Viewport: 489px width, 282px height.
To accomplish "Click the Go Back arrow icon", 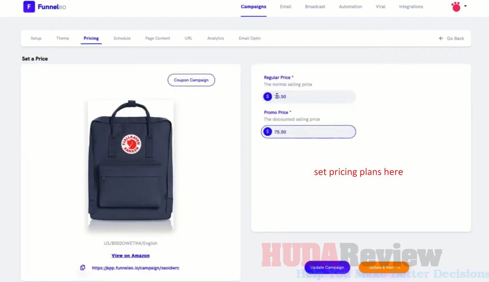I will click(441, 38).
